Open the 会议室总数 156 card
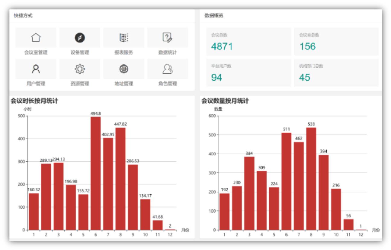Screen dimensions: 391x250 336,42
